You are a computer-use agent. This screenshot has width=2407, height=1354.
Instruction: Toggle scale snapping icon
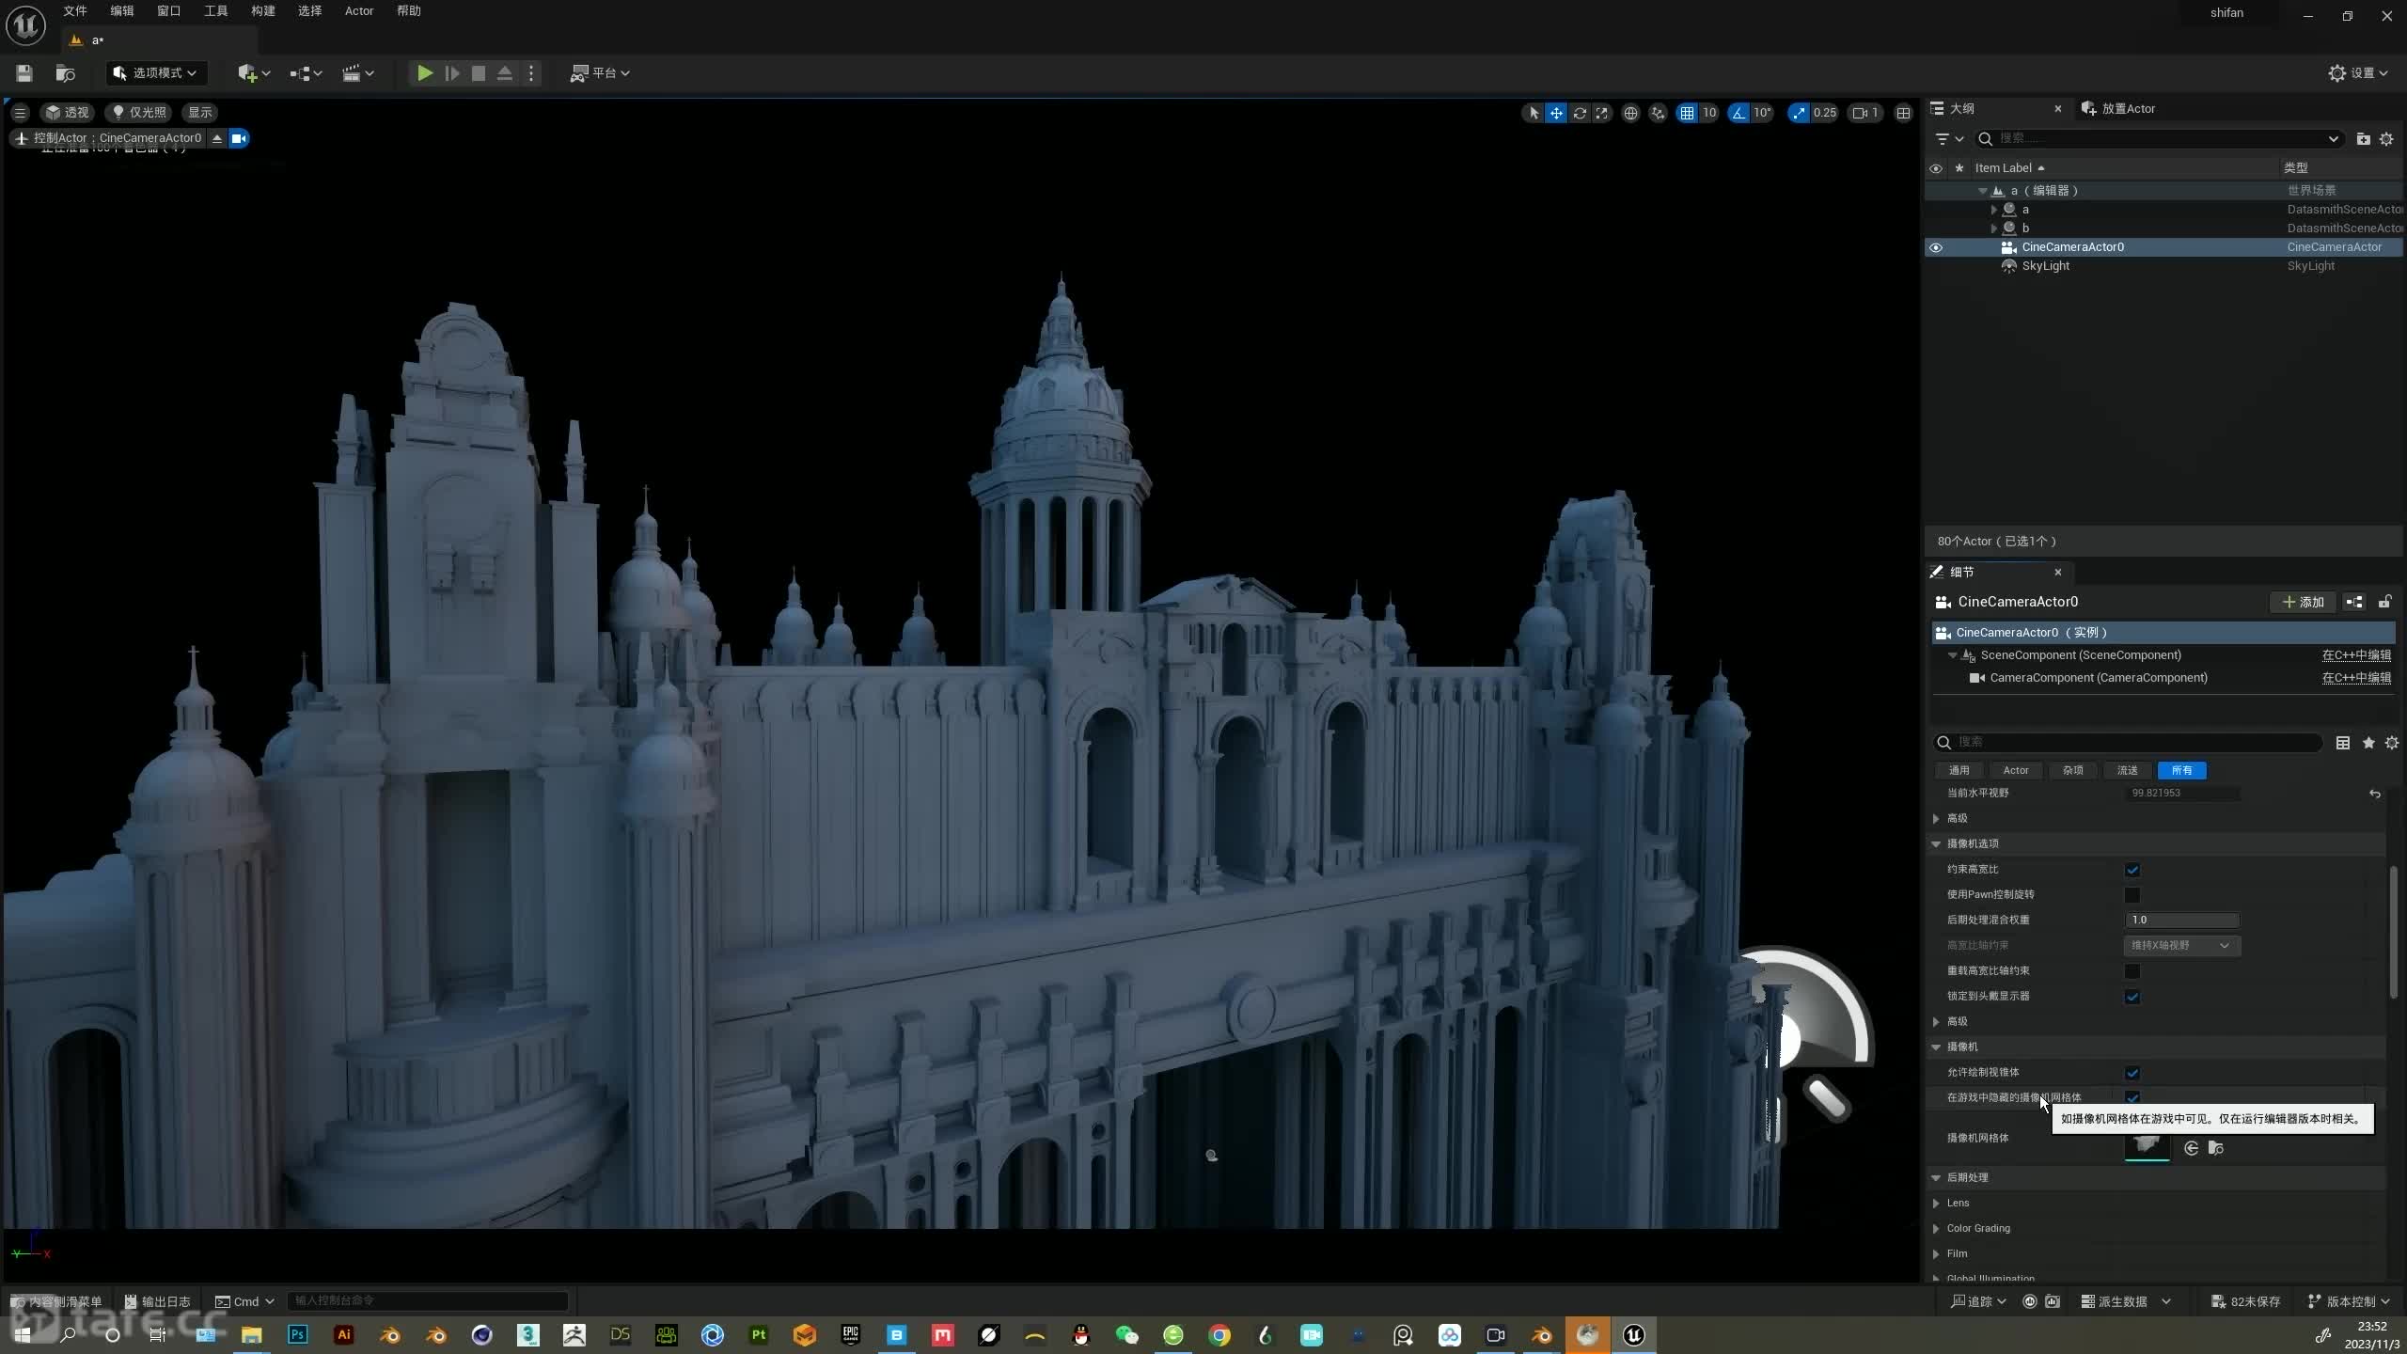point(1798,113)
